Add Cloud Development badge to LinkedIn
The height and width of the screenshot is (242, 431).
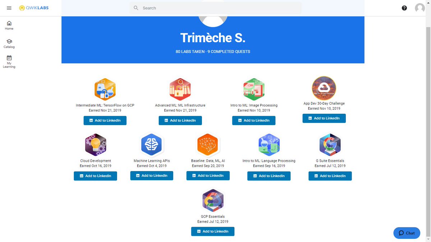(x=95, y=176)
